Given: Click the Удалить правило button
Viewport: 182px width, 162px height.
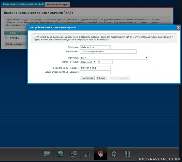Looking at the screenshot, I should point(119,78).
